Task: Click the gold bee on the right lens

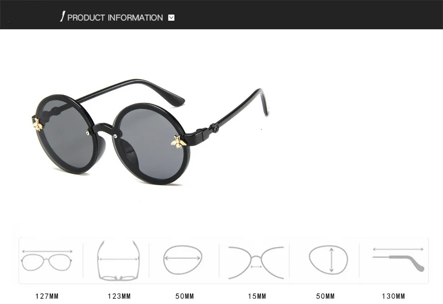Action: 179,142
